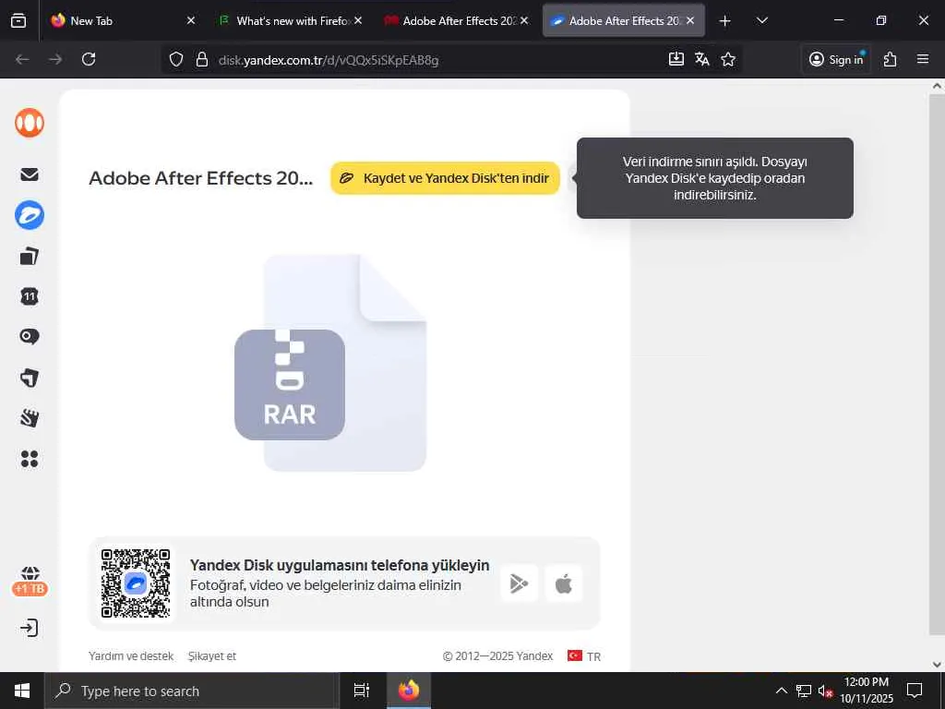Open Firefox extensions puzzle icon
This screenshot has width=945, height=709.
[891, 59]
